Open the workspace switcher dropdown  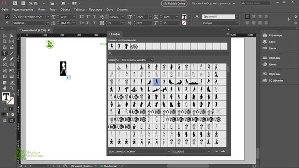click(234, 3)
